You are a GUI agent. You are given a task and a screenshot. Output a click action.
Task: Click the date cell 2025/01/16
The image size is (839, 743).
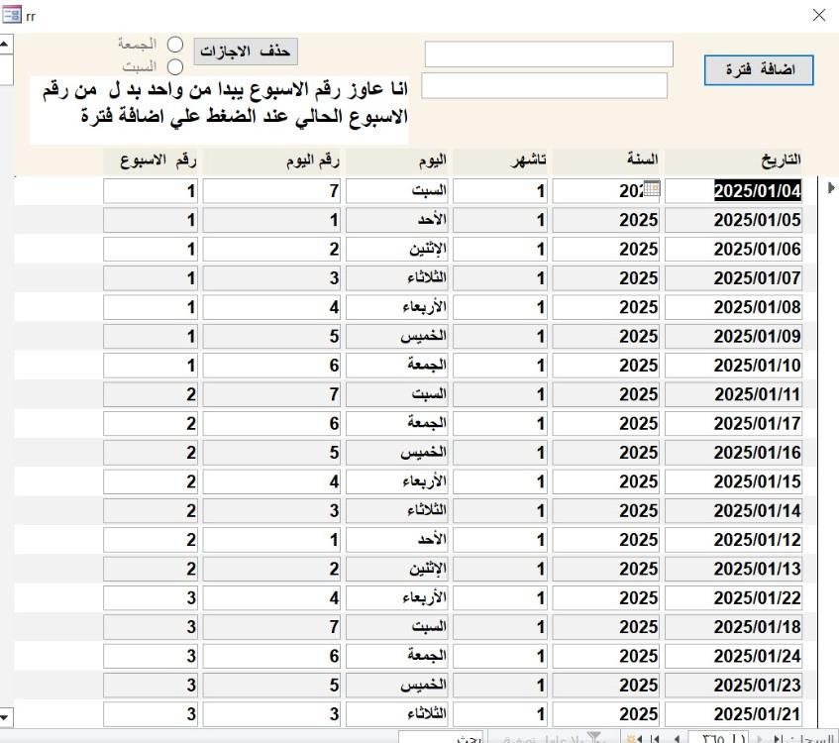pyautogui.click(x=733, y=453)
